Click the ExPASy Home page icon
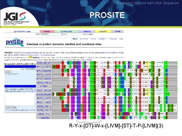Image resolution: width=182 pixels, height=136 pixels. tap(15, 31)
